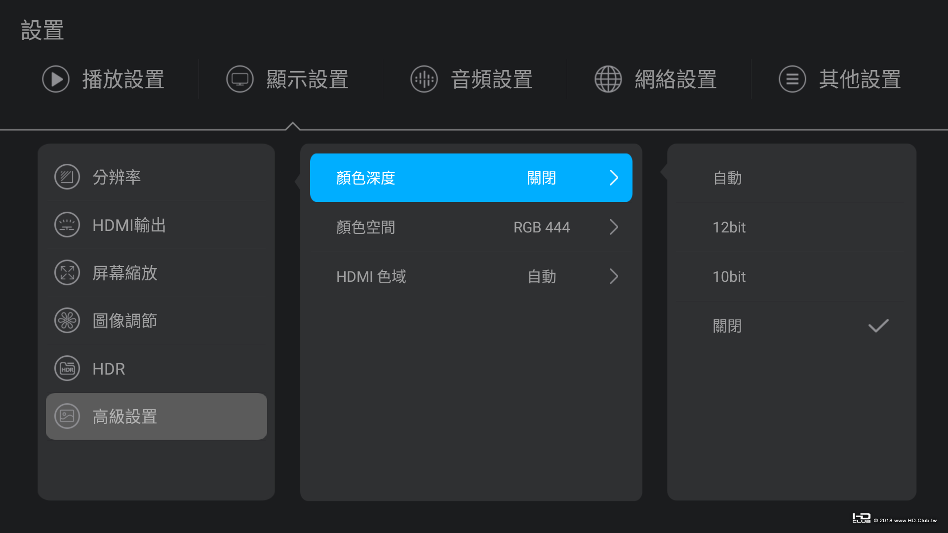Click the 設置 page title
The height and width of the screenshot is (533, 948).
pyautogui.click(x=42, y=30)
